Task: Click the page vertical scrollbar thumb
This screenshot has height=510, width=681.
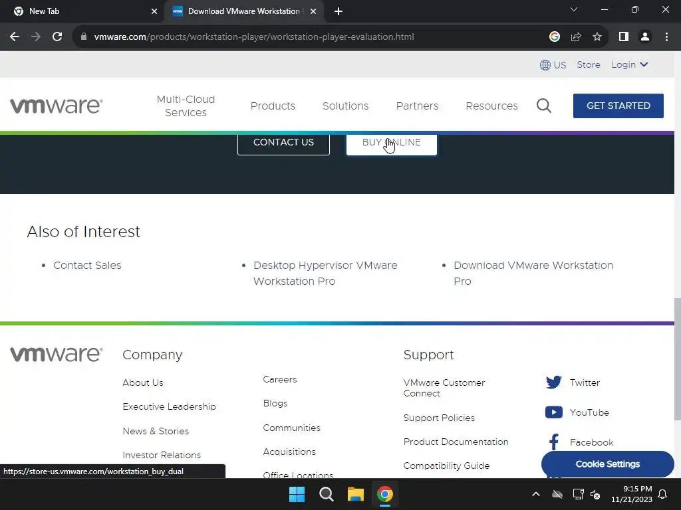Action: coord(678,359)
